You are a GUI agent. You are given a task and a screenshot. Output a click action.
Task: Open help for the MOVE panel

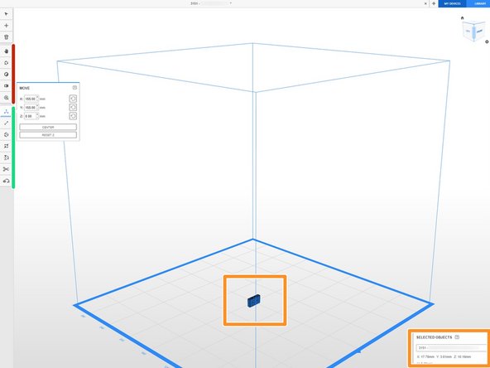pos(74,88)
